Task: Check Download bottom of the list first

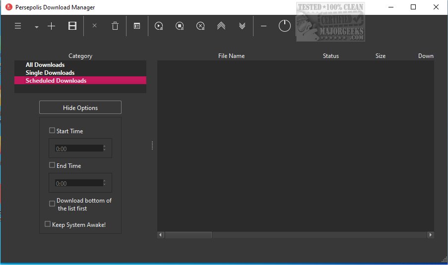Action: [x=52, y=204]
